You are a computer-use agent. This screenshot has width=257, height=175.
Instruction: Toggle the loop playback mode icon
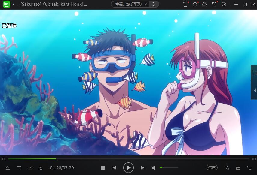(19, 168)
